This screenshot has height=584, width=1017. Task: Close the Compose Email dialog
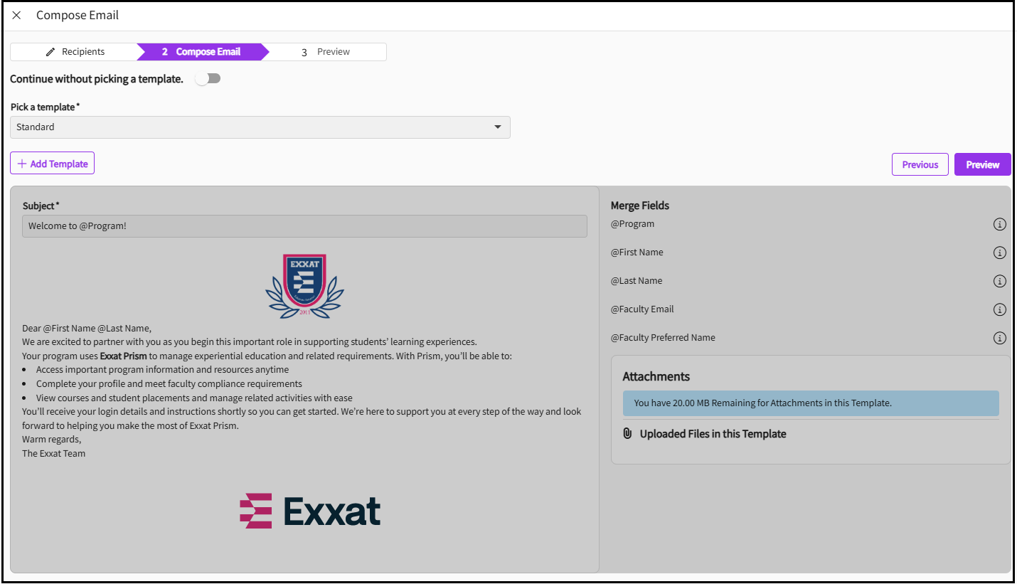click(x=17, y=15)
